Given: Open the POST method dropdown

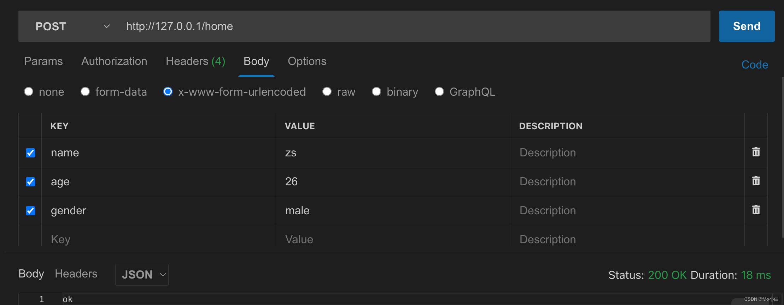Looking at the screenshot, I should [x=72, y=26].
